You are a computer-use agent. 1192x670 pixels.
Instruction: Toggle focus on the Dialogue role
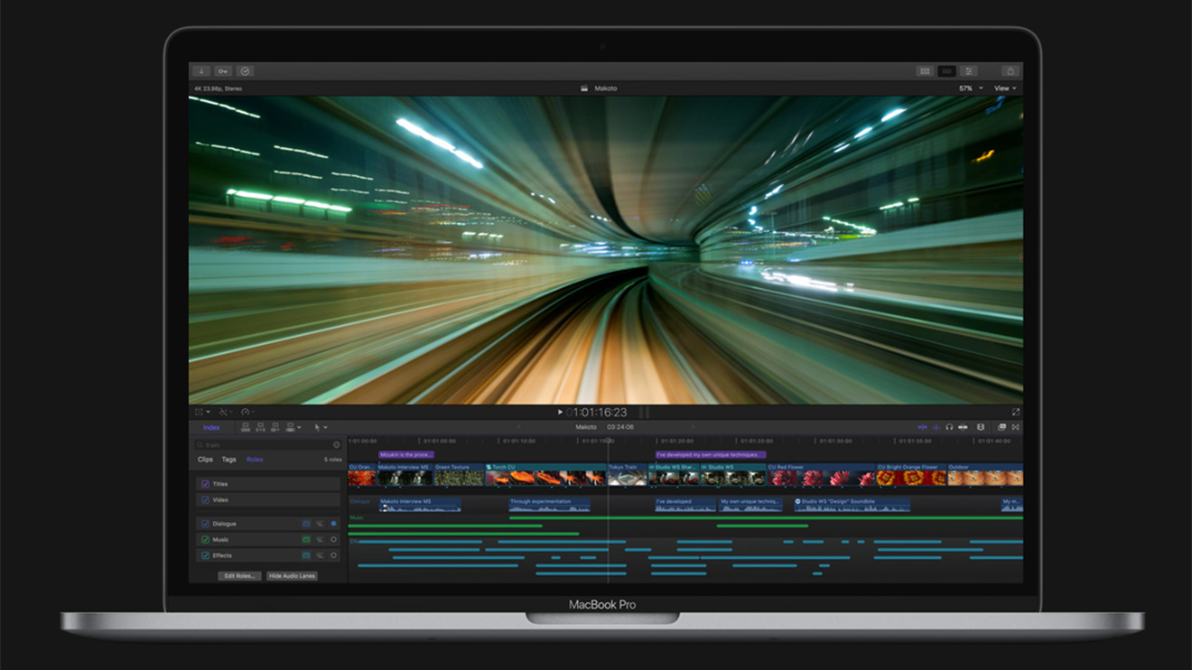[332, 523]
